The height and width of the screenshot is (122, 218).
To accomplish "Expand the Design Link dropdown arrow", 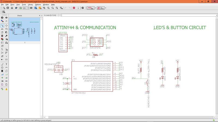I will (x=96, y=8).
